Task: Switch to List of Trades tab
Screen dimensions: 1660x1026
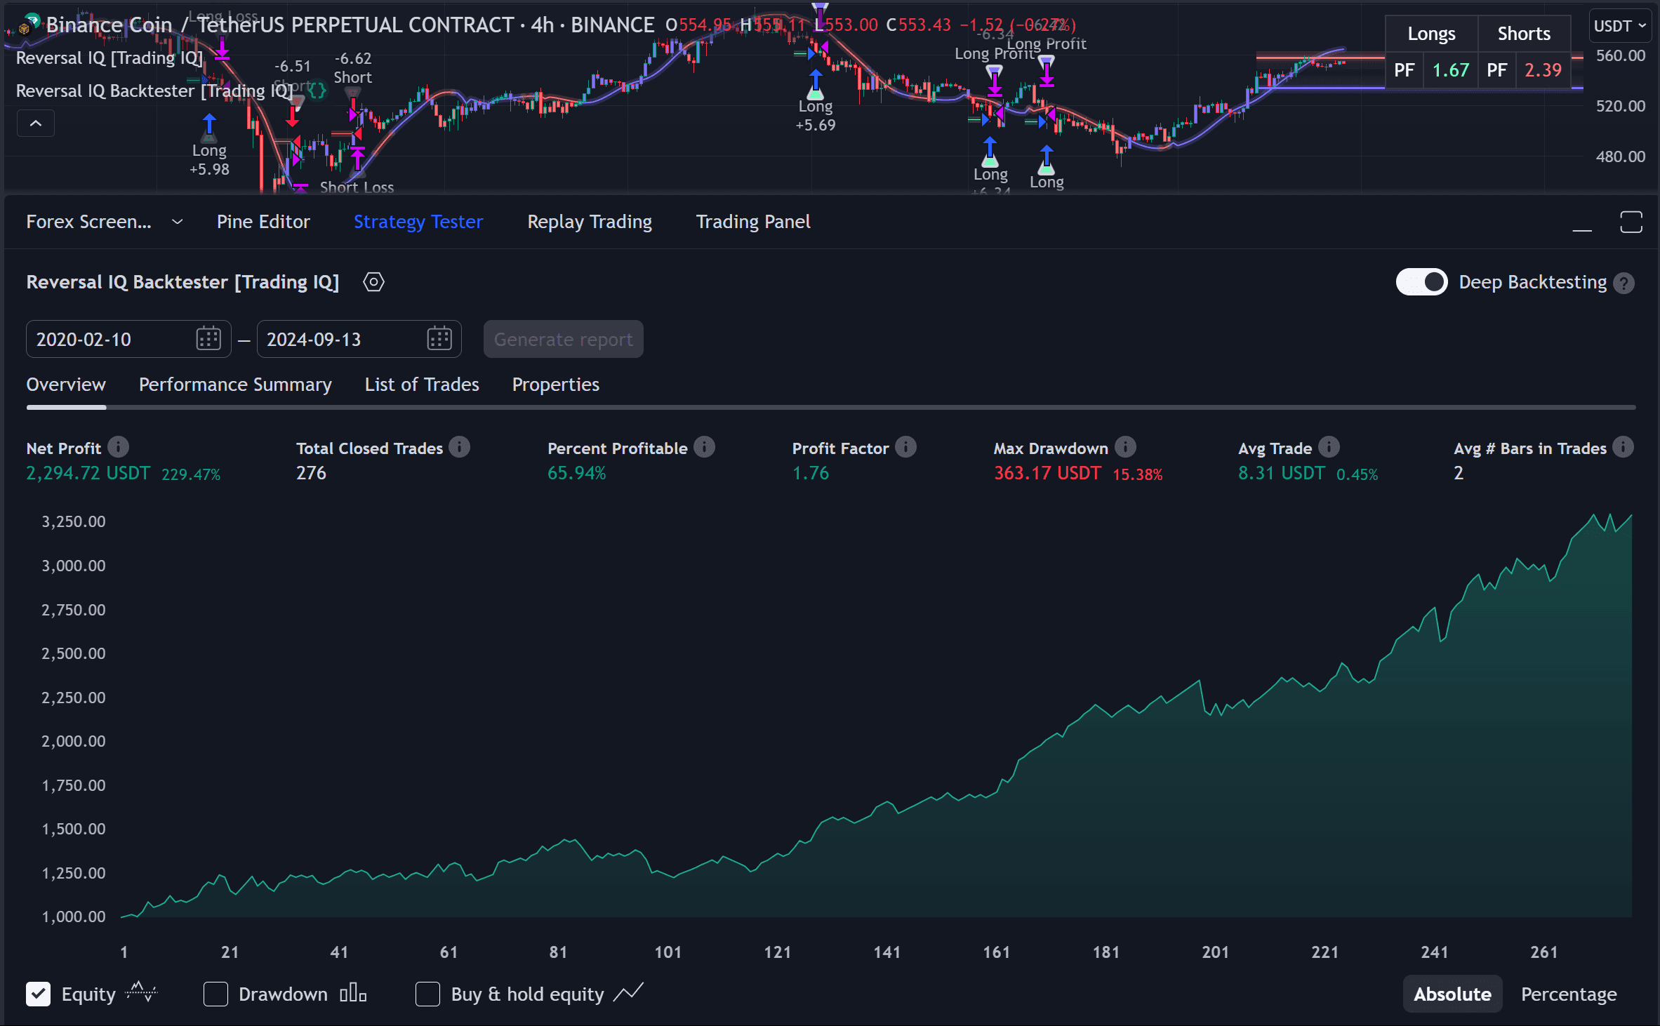Action: pos(422,385)
